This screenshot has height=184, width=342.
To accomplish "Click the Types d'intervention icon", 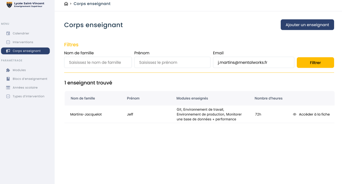I will click(8, 96).
